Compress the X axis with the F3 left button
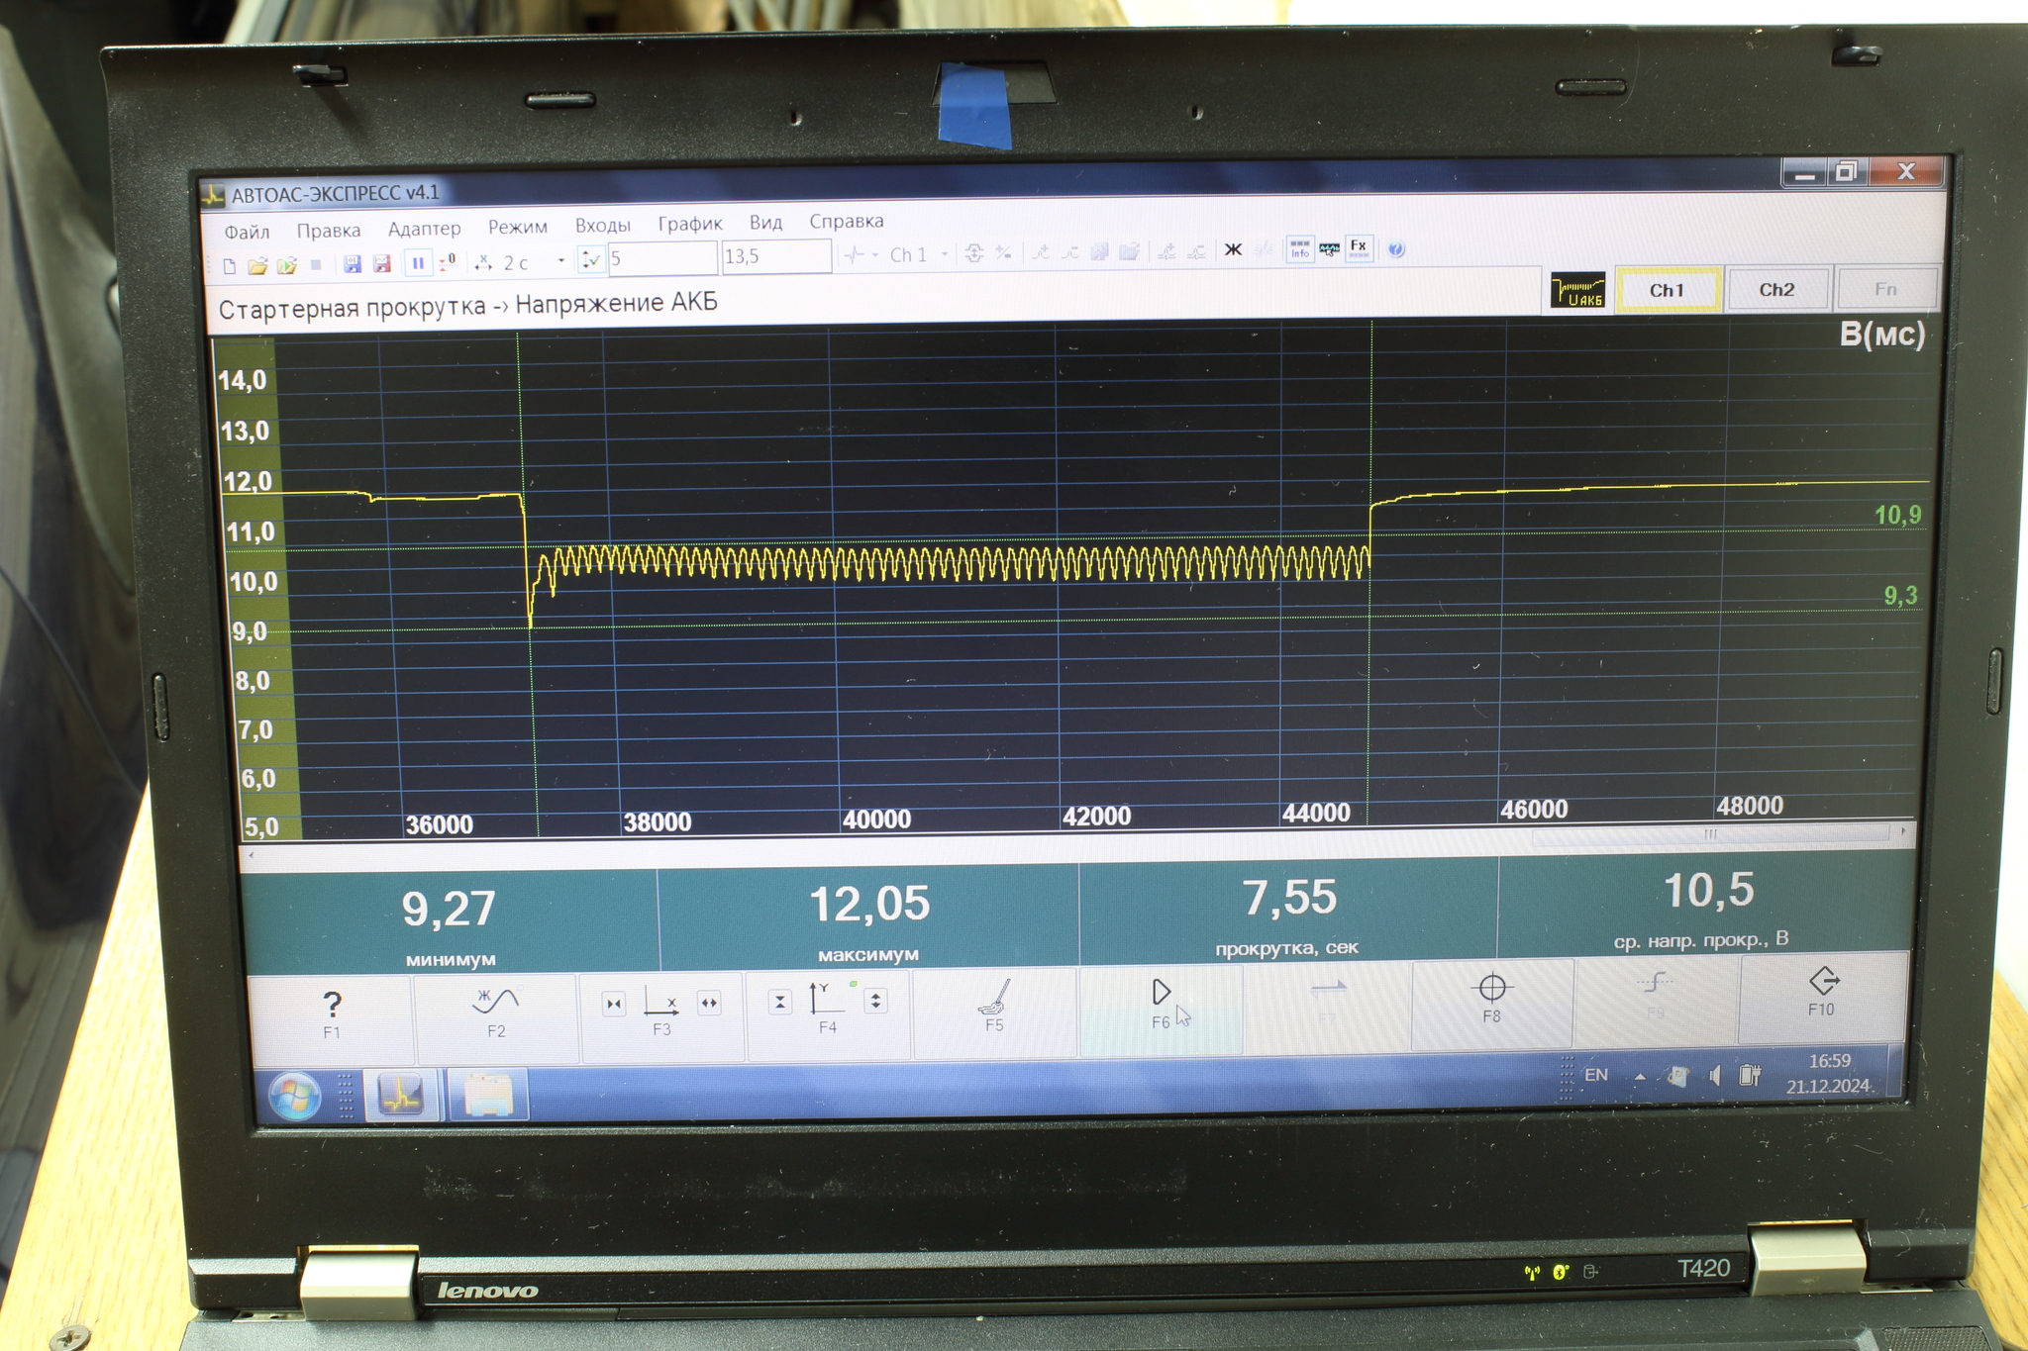 click(x=614, y=1004)
